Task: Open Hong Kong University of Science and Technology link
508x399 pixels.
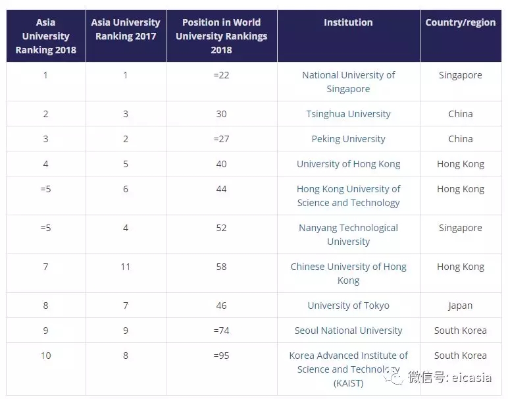Action: click(348, 196)
